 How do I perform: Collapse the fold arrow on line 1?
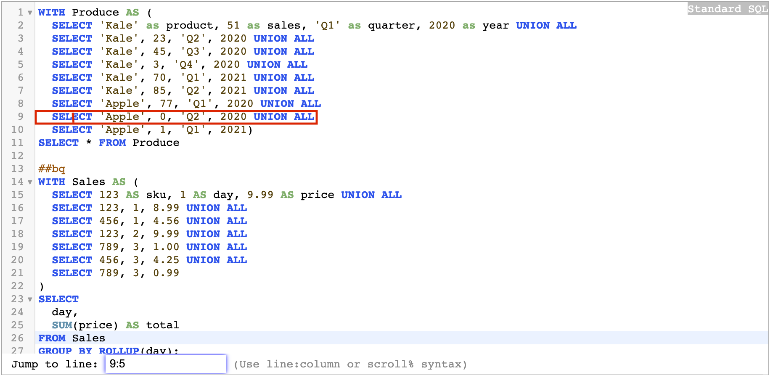30,13
